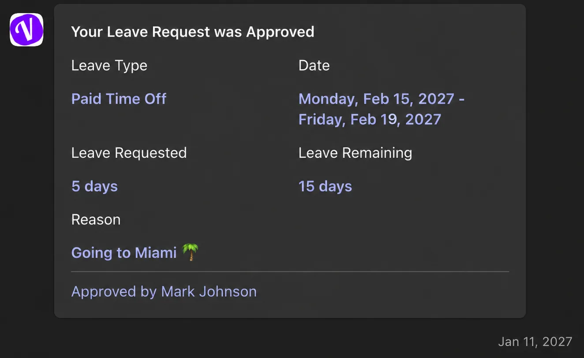Click the palm tree emoji

tap(190, 252)
